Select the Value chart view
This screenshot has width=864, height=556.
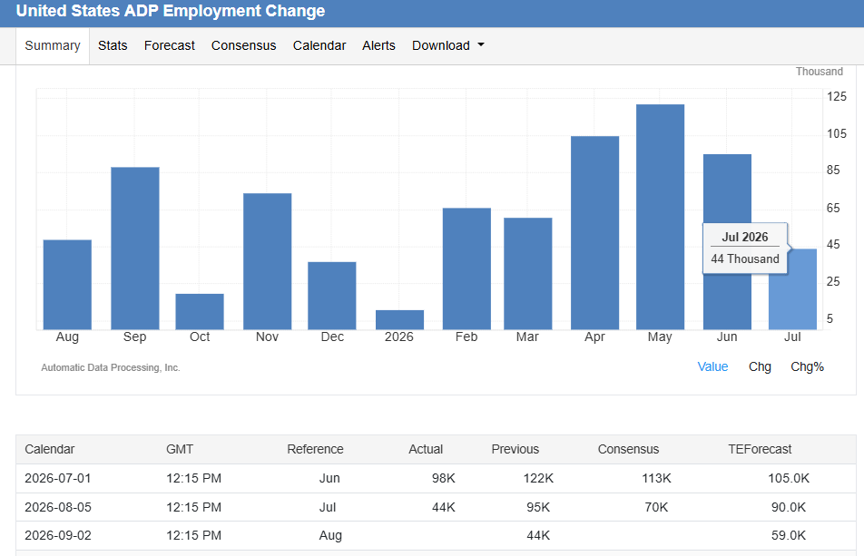pos(712,366)
